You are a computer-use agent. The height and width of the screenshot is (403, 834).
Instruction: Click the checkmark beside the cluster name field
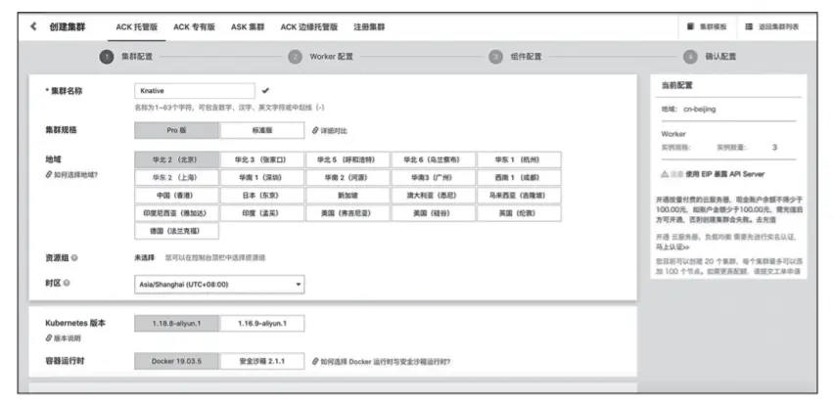pos(265,91)
